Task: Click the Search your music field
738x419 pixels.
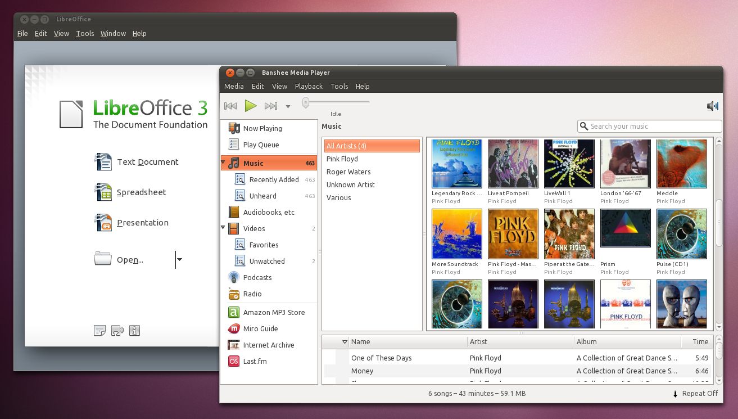Action: tap(649, 126)
